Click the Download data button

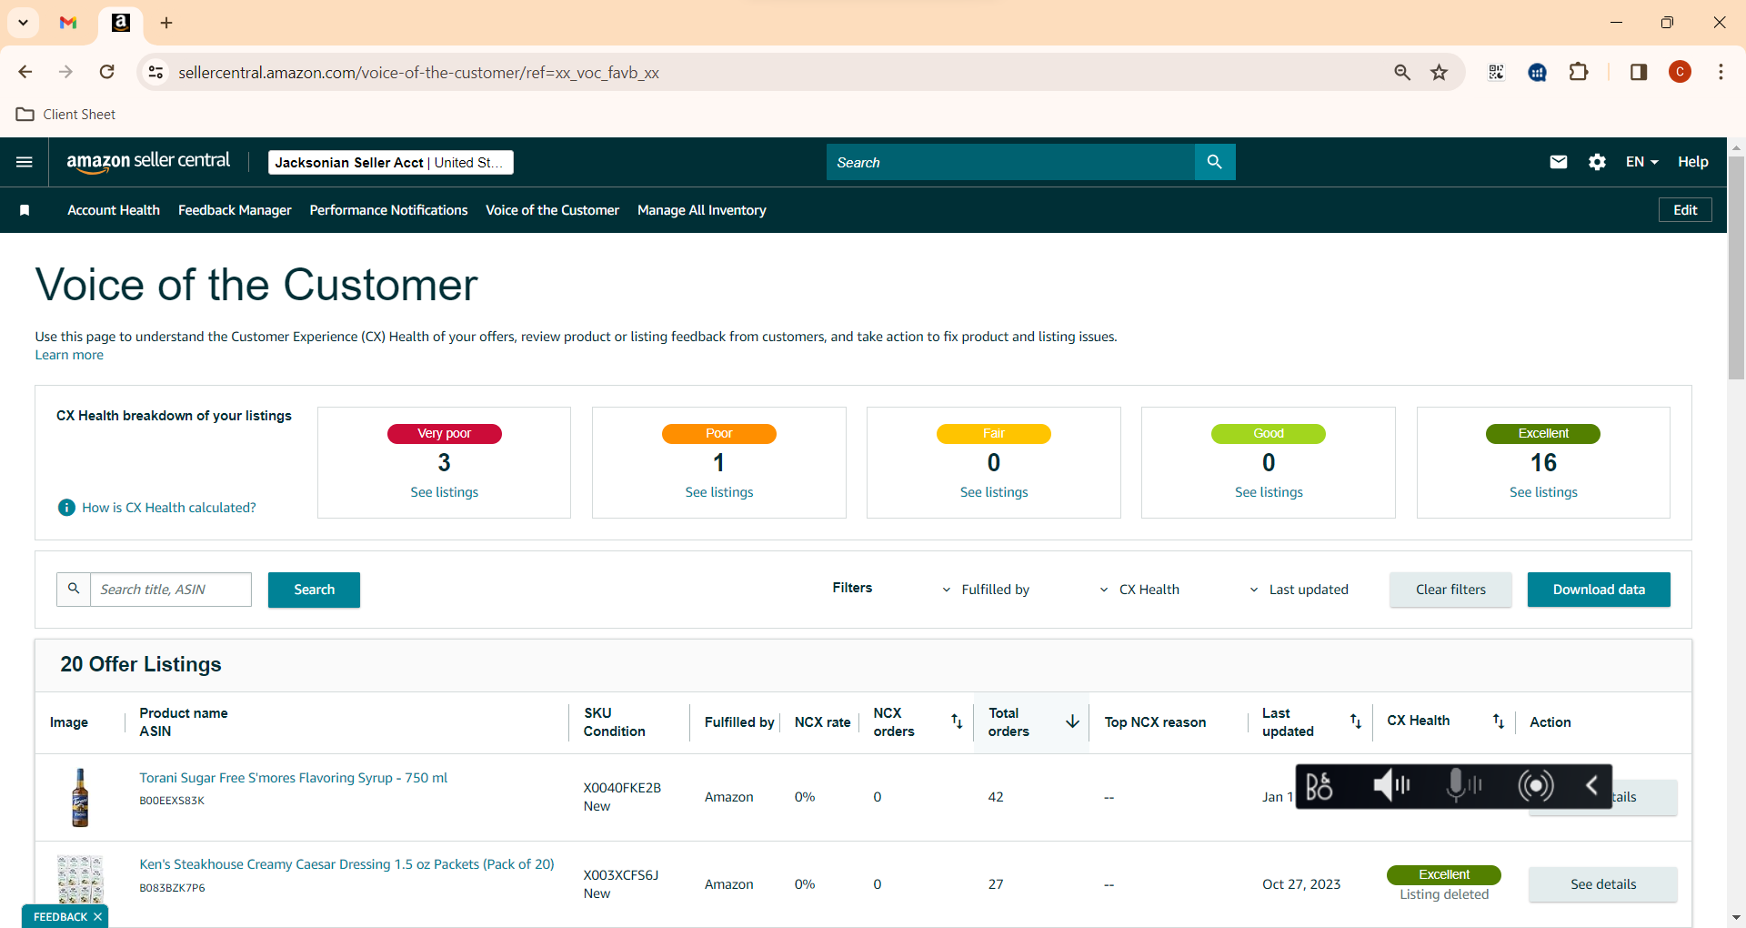click(1599, 590)
